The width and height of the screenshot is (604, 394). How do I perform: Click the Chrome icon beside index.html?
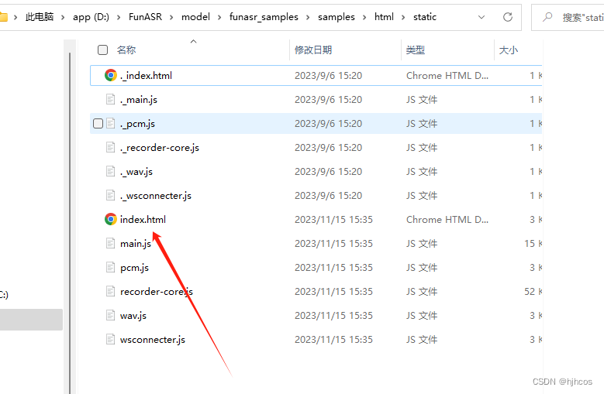pos(111,219)
